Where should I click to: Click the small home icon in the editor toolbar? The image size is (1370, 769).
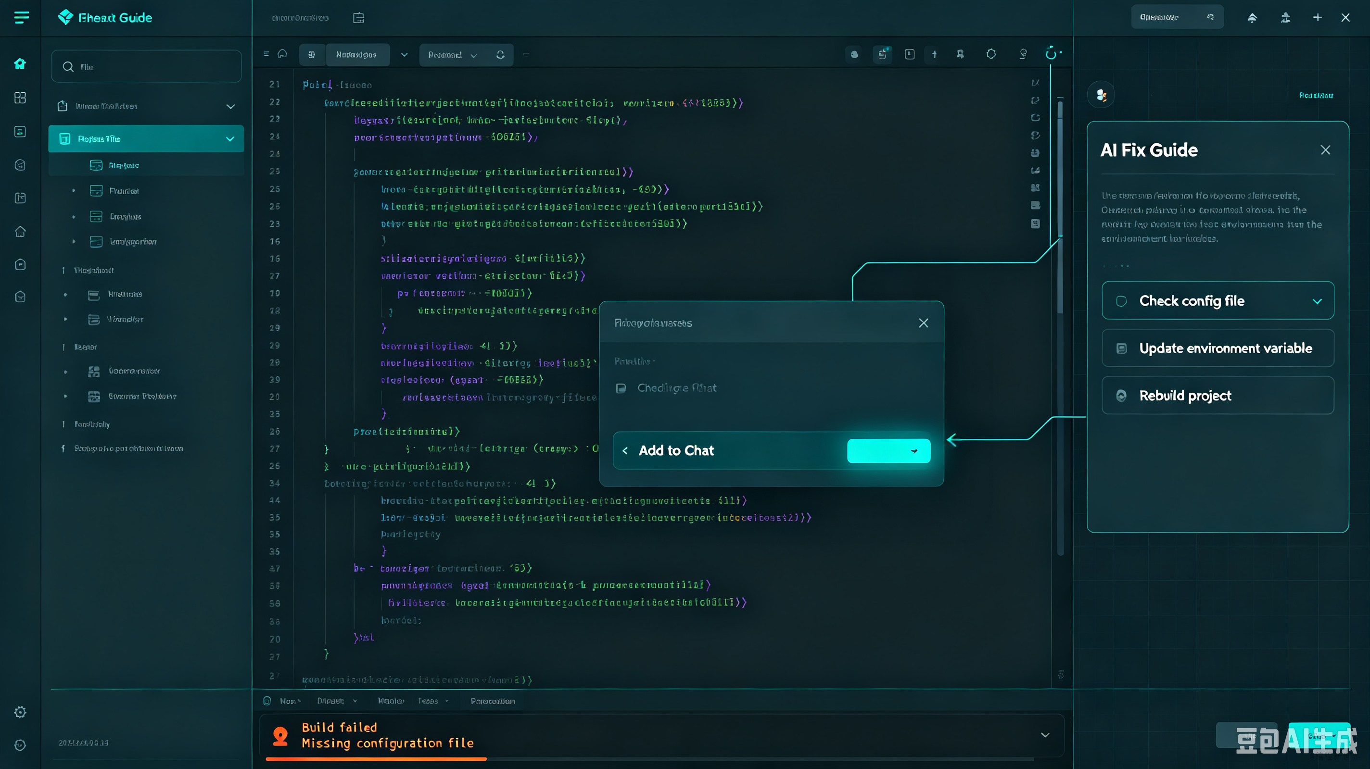(x=282, y=54)
